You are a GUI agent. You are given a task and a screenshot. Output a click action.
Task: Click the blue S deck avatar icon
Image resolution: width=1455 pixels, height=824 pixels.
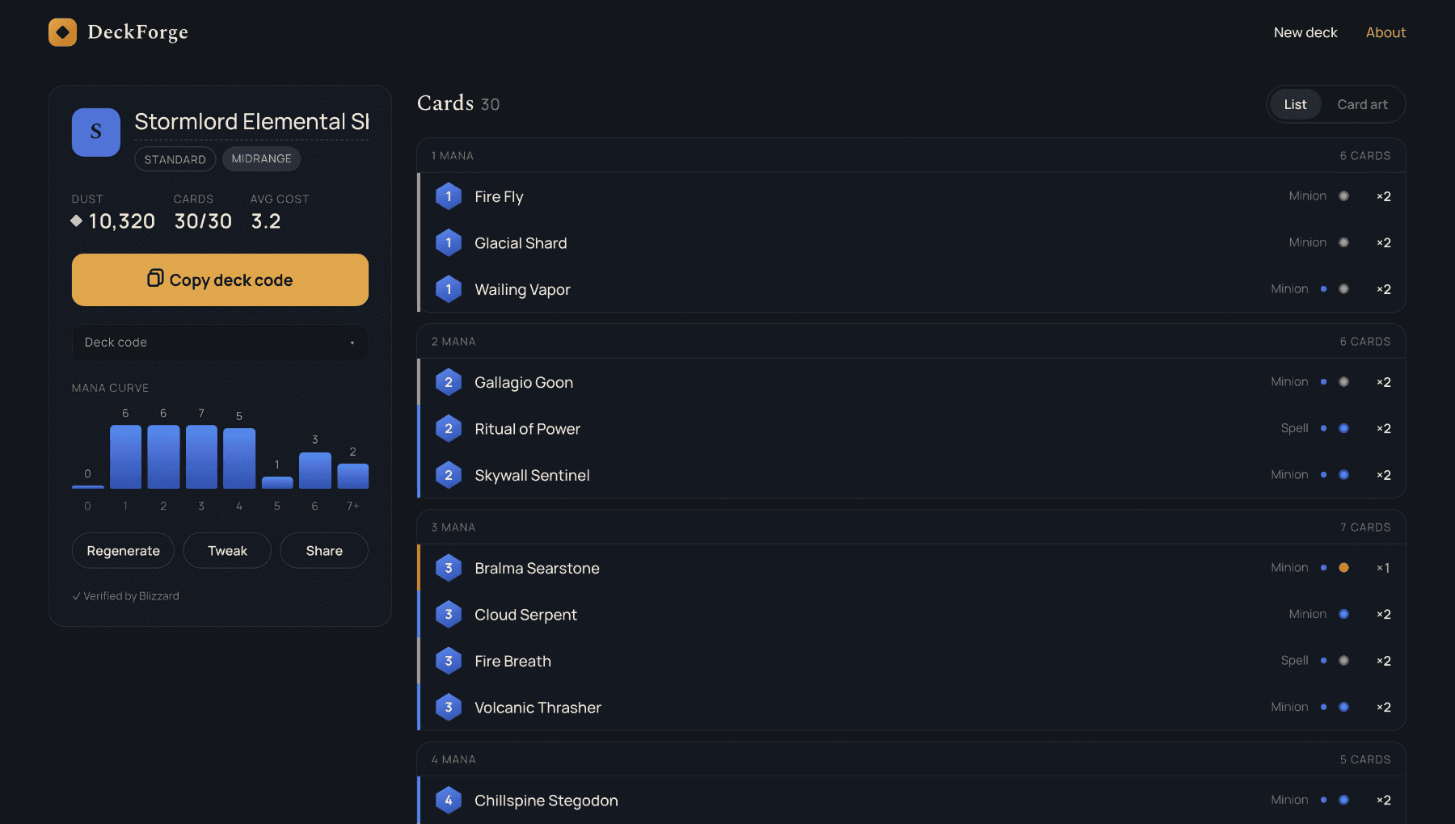(96, 132)
